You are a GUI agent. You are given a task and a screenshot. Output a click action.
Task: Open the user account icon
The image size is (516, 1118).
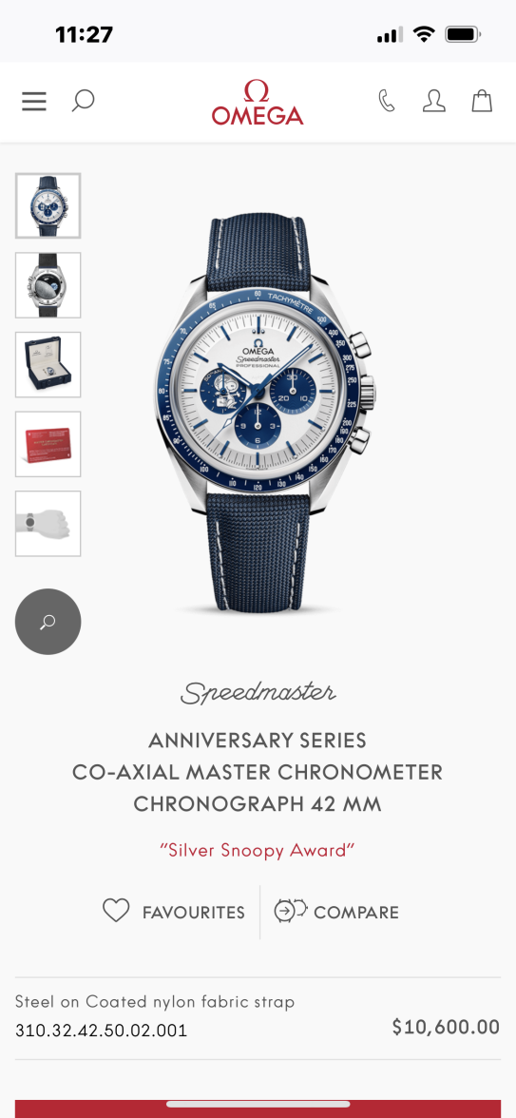click(x=434, y=101)
